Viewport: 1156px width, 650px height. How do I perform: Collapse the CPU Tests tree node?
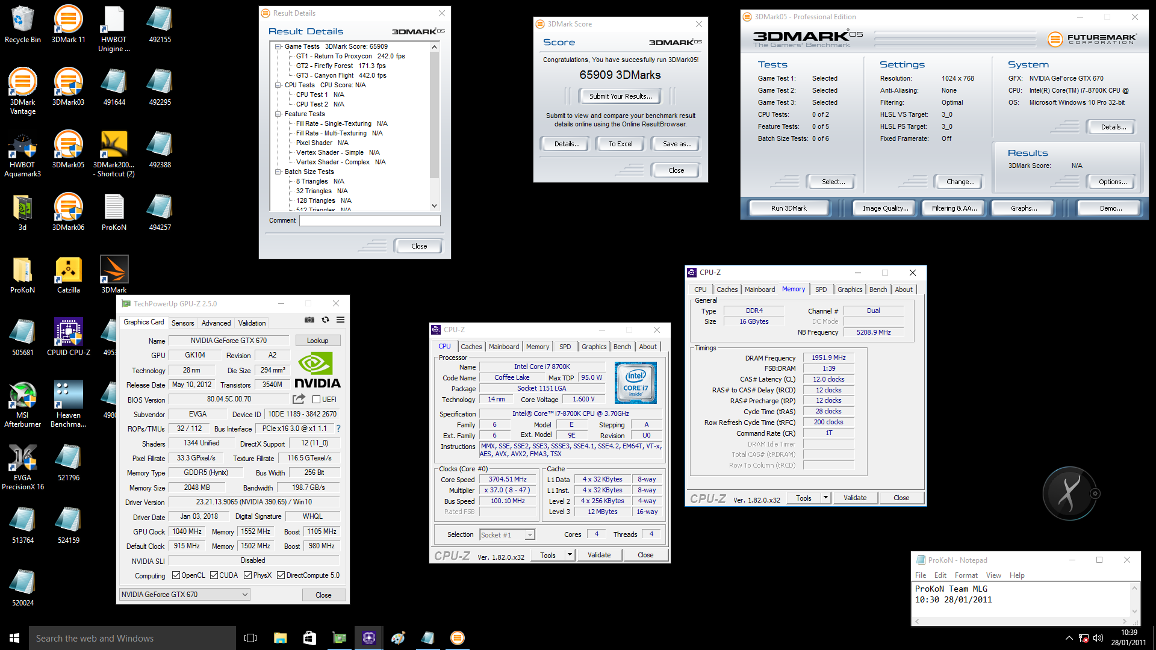[278, 85]
